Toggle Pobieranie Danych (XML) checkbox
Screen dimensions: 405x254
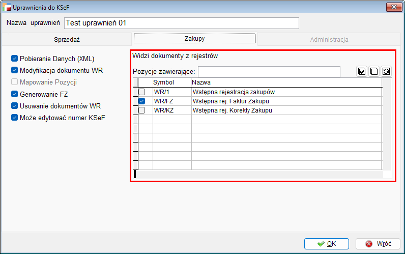pyautogui.click(x=14, y=59)
